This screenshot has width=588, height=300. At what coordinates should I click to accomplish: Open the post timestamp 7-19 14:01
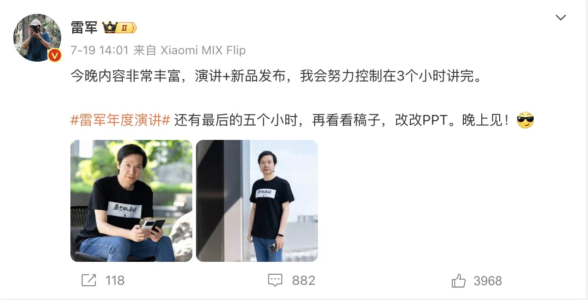coord(99,50)
